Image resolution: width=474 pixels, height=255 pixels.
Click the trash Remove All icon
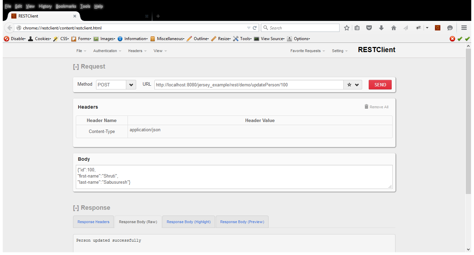366,107
